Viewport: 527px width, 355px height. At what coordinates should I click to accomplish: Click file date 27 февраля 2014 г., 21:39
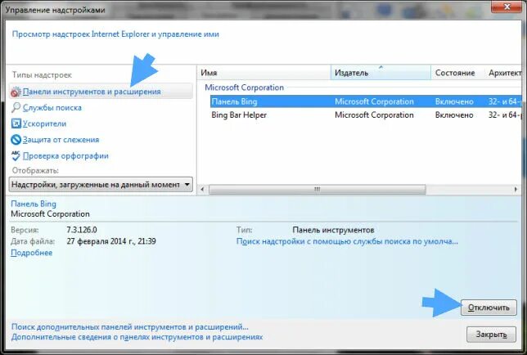(x=111, y=241)
